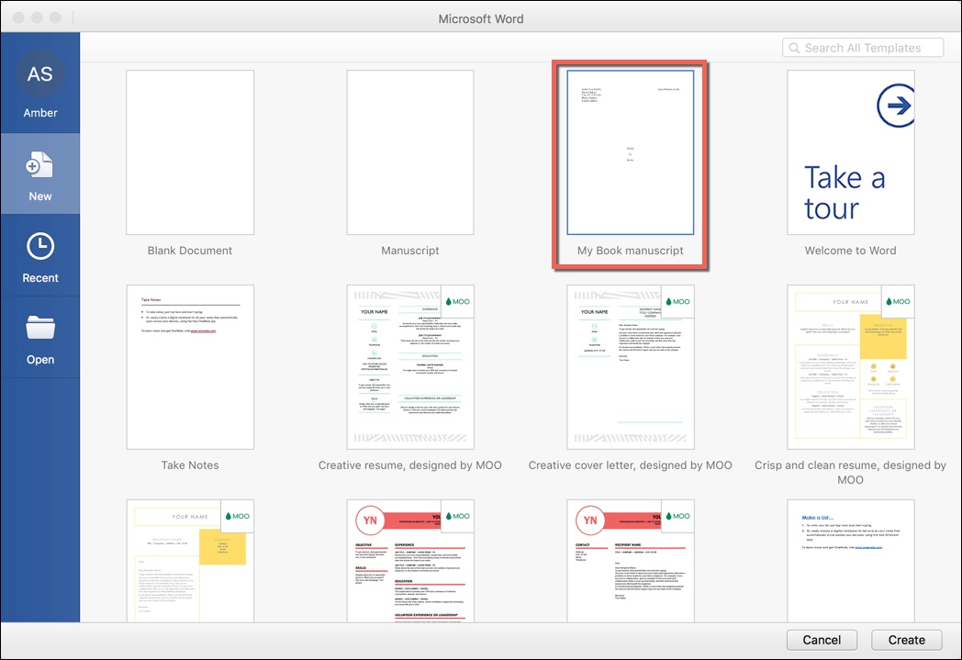Select Crisp and clean resume thumbnail

(x=850, y=367)
